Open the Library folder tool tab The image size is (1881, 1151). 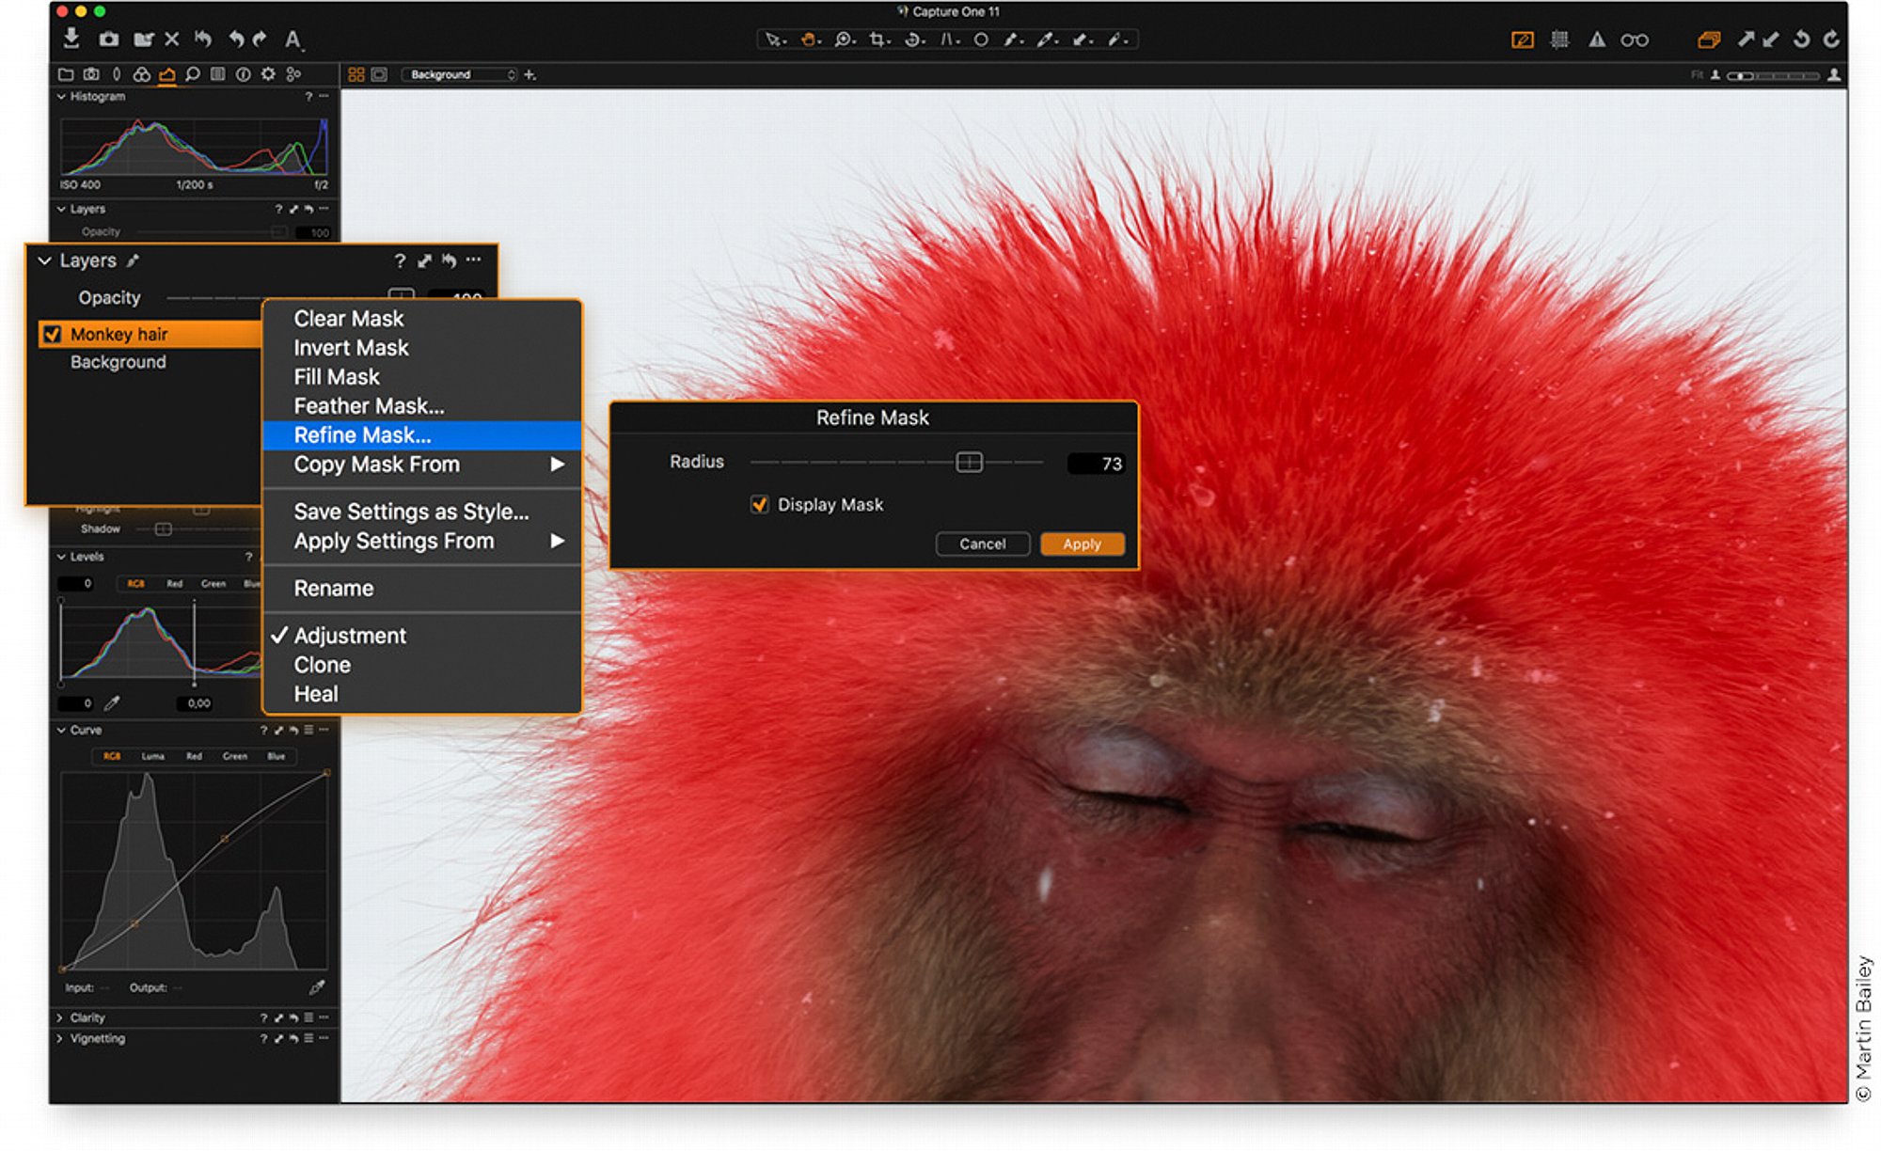[66, 74]
